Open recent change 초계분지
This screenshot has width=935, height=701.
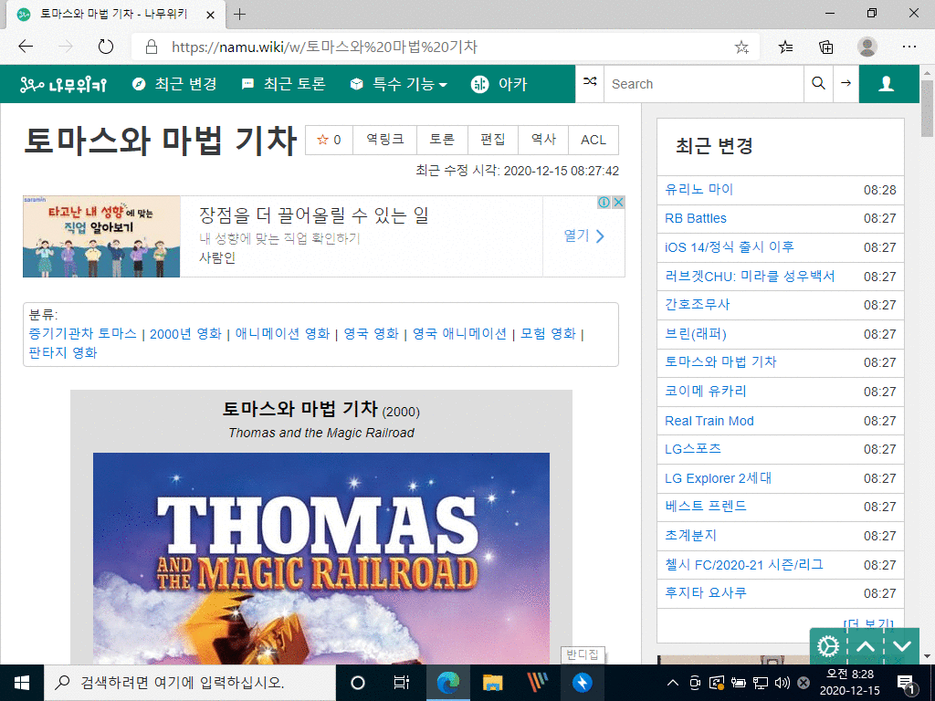pos(690,535)
